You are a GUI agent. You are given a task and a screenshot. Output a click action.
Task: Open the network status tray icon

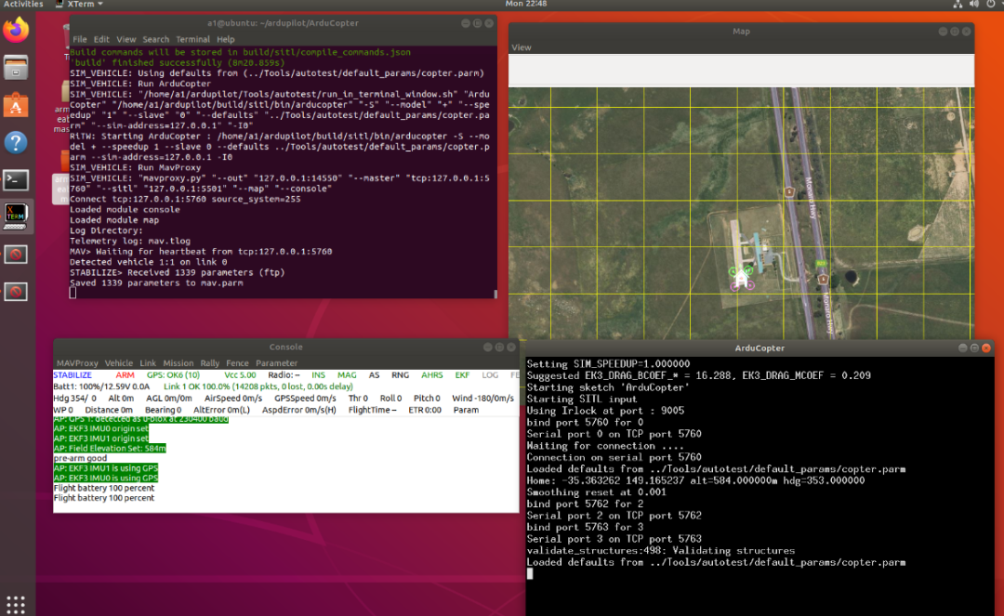pos(958,5)
